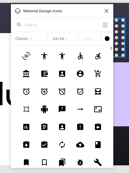This screenshot has height=173, width=129.
Task: Choose the all out circle icon
Action: pyautogui.click(x=26, y=109)
